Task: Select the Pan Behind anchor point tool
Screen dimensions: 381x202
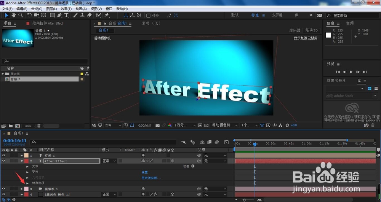Action: point(43,15)
